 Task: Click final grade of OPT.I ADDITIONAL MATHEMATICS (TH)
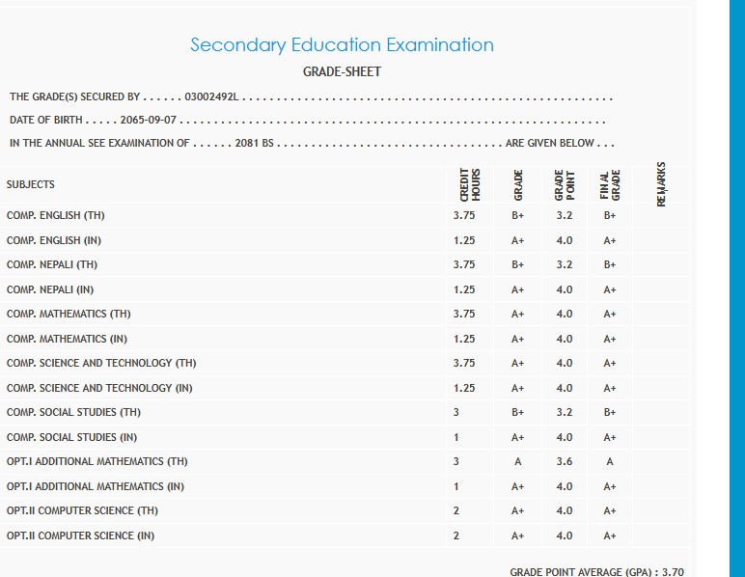point(610,462)
